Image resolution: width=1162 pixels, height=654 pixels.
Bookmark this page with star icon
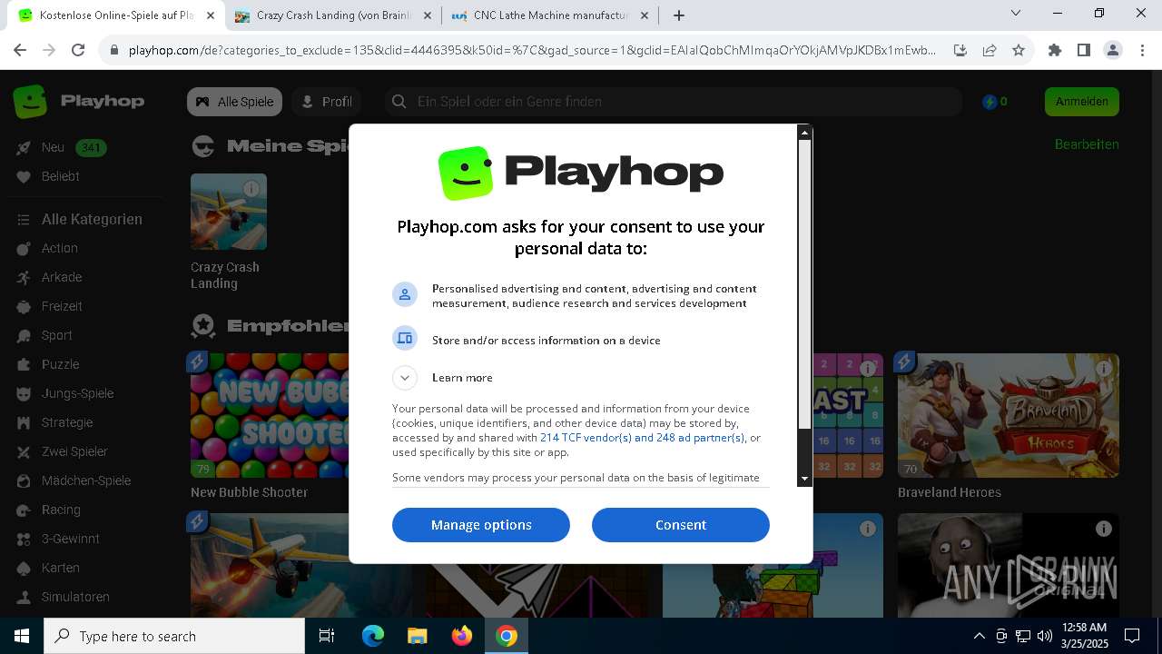pyautogui.click(x=1019, y=51)
